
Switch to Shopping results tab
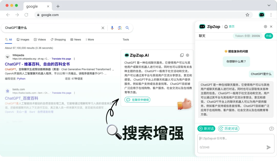(x=58, y=40)
